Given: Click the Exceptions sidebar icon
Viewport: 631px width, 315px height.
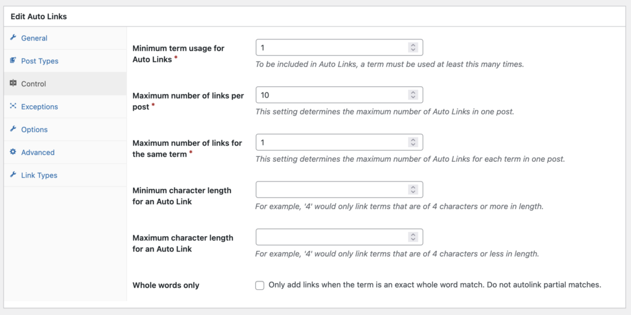Looking at the screenshot, I should pos(13,106).
